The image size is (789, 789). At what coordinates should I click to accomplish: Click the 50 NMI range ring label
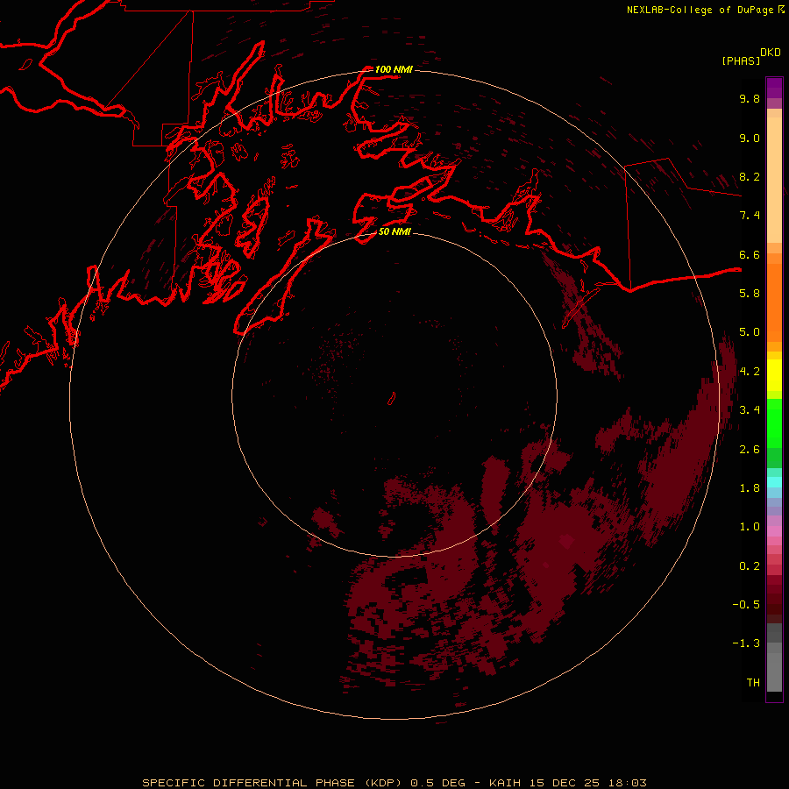pos(394,231)
